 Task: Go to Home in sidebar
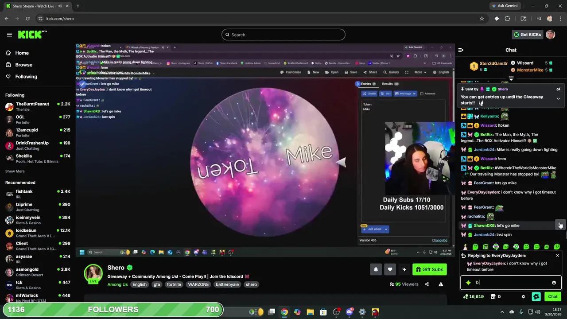(22, 53)
